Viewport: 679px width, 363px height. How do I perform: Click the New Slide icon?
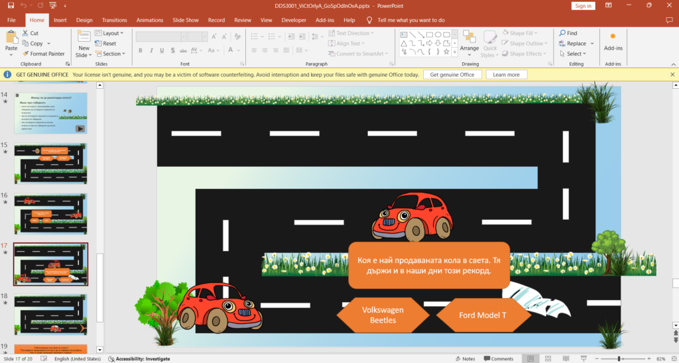point(84,37)
